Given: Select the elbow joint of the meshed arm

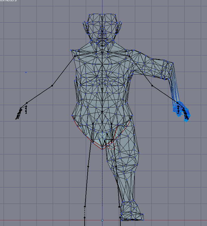Looking at the screenshot, I should click(x=152, y=86).
